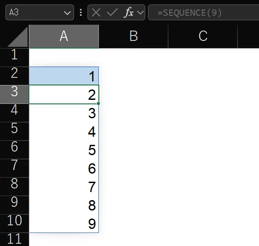Viewport: 259px width, 246px height.
Task: Open the Insert Function fx icon
Action: pyautogui.click(x=129, y=13)
